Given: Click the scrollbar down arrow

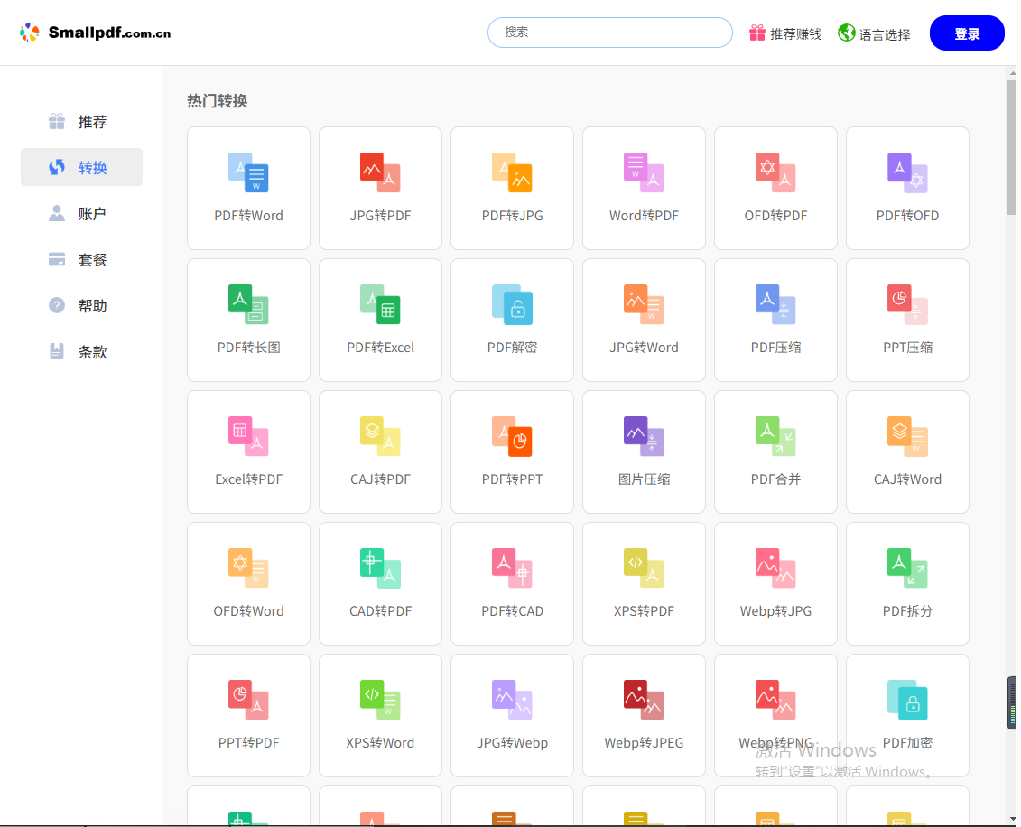Looking at the screenshot, I should pyautogui.click(x=1011, y=819).
